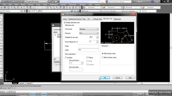This screenshot has height=96, width=172.
Task: Open the ByColor plot style dropdown
Action: point(149,11)
